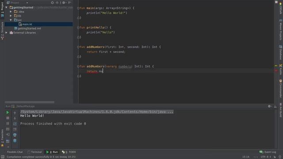The width and height of the screenshot is (283, 159).
Task: Open the IDEtalk side panel
Action: [x=281, y=8]
